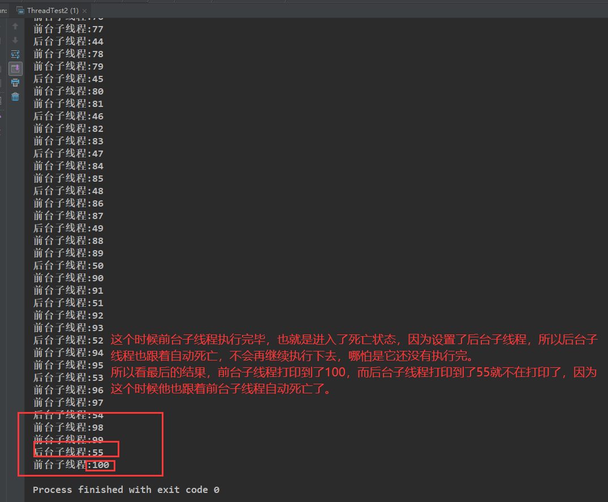
Task: Click the line "前台子线程:81"
Action: point(68,104)
